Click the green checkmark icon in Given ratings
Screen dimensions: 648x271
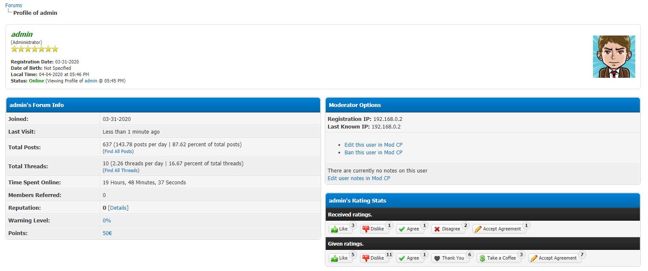[x=402, y=258]
